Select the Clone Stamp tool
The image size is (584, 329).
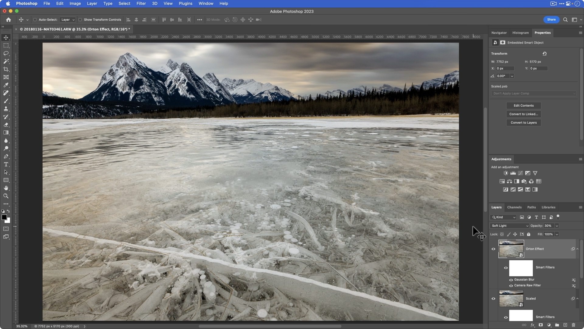pyautogui.click(x=6, y=109)
